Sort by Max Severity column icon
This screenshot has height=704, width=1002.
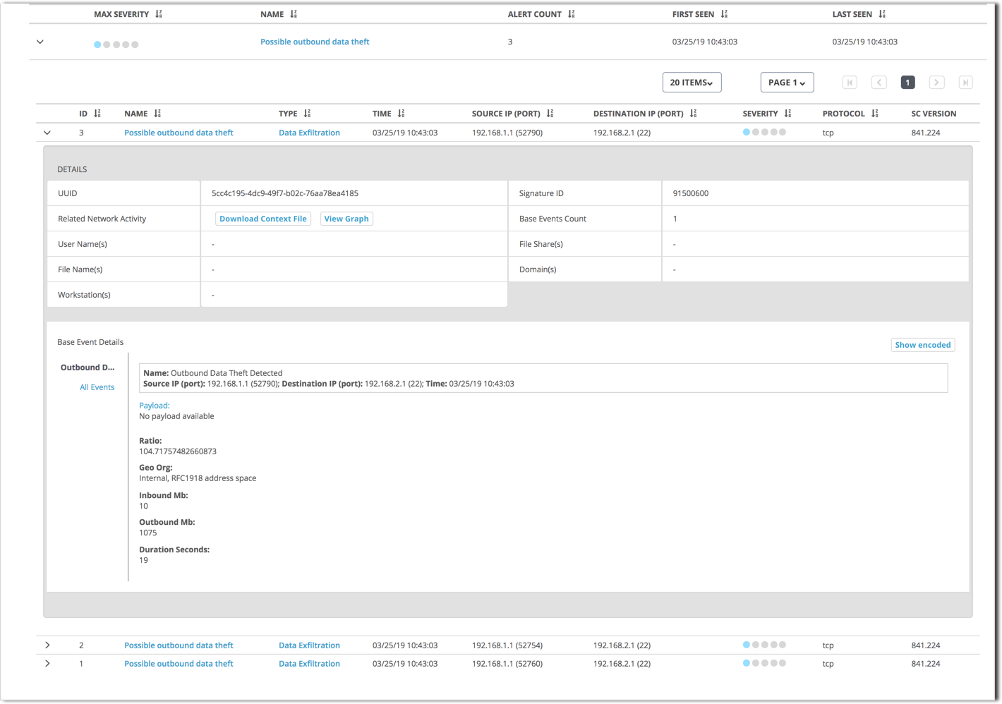coord(159,14)
